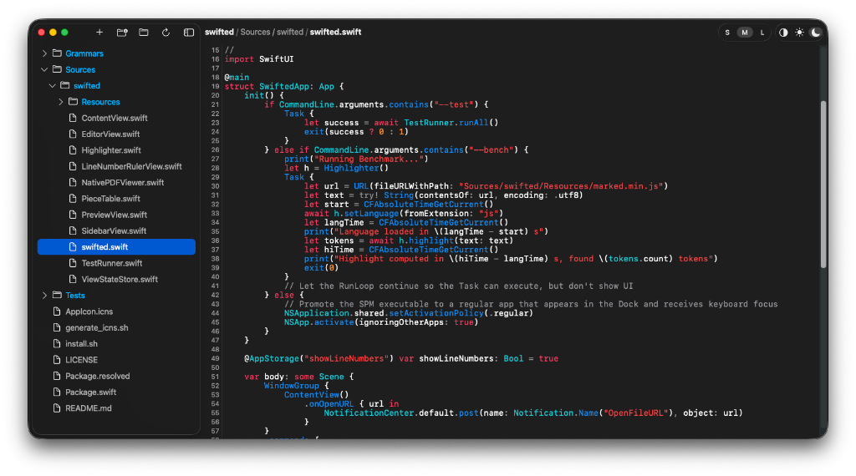Click '@main' attribute on line 18
The image size is (856, 476).
pos(237,78)
